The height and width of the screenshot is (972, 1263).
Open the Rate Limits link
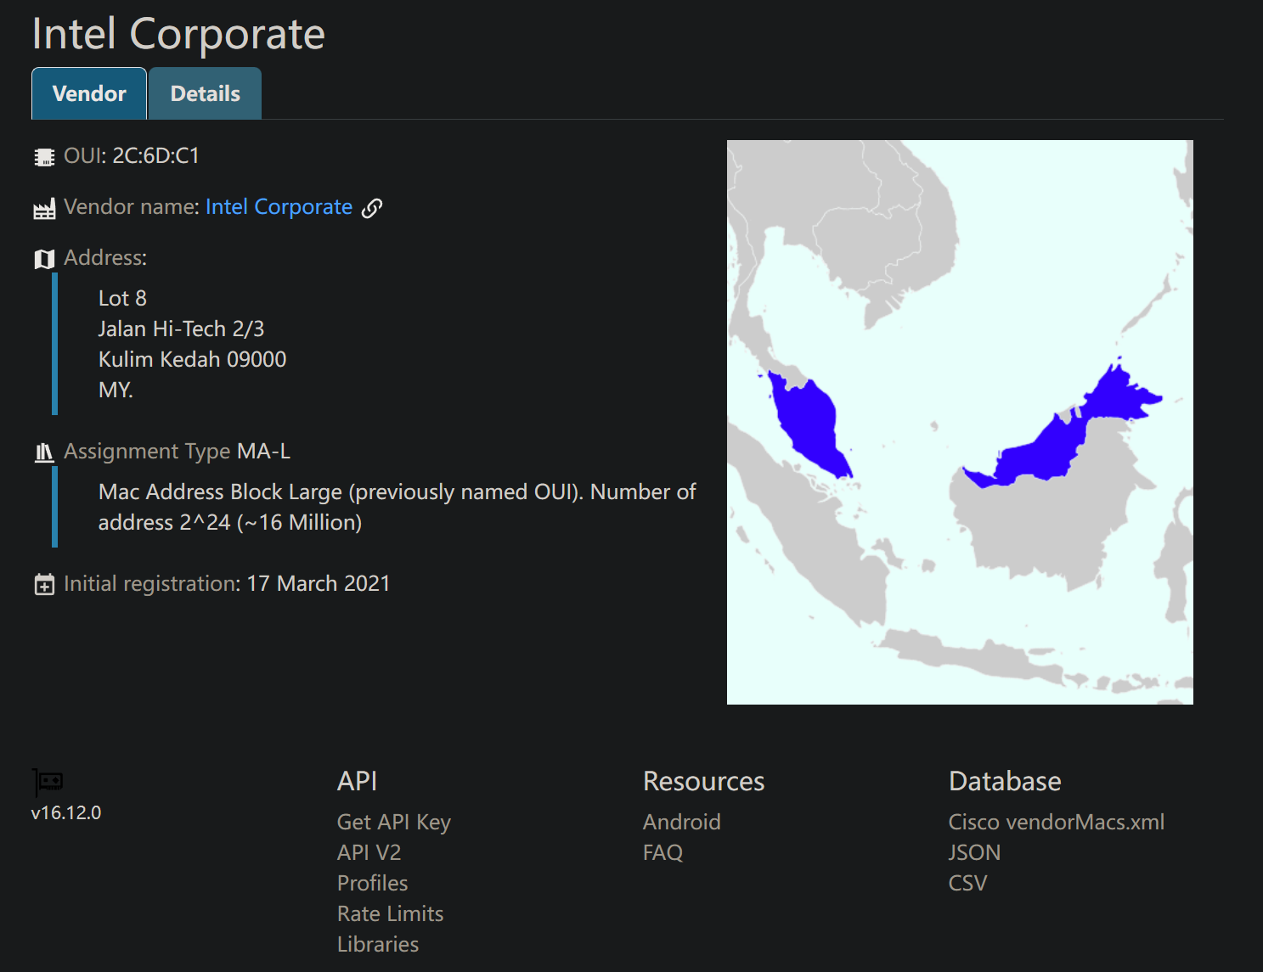[x=390, y=913]
